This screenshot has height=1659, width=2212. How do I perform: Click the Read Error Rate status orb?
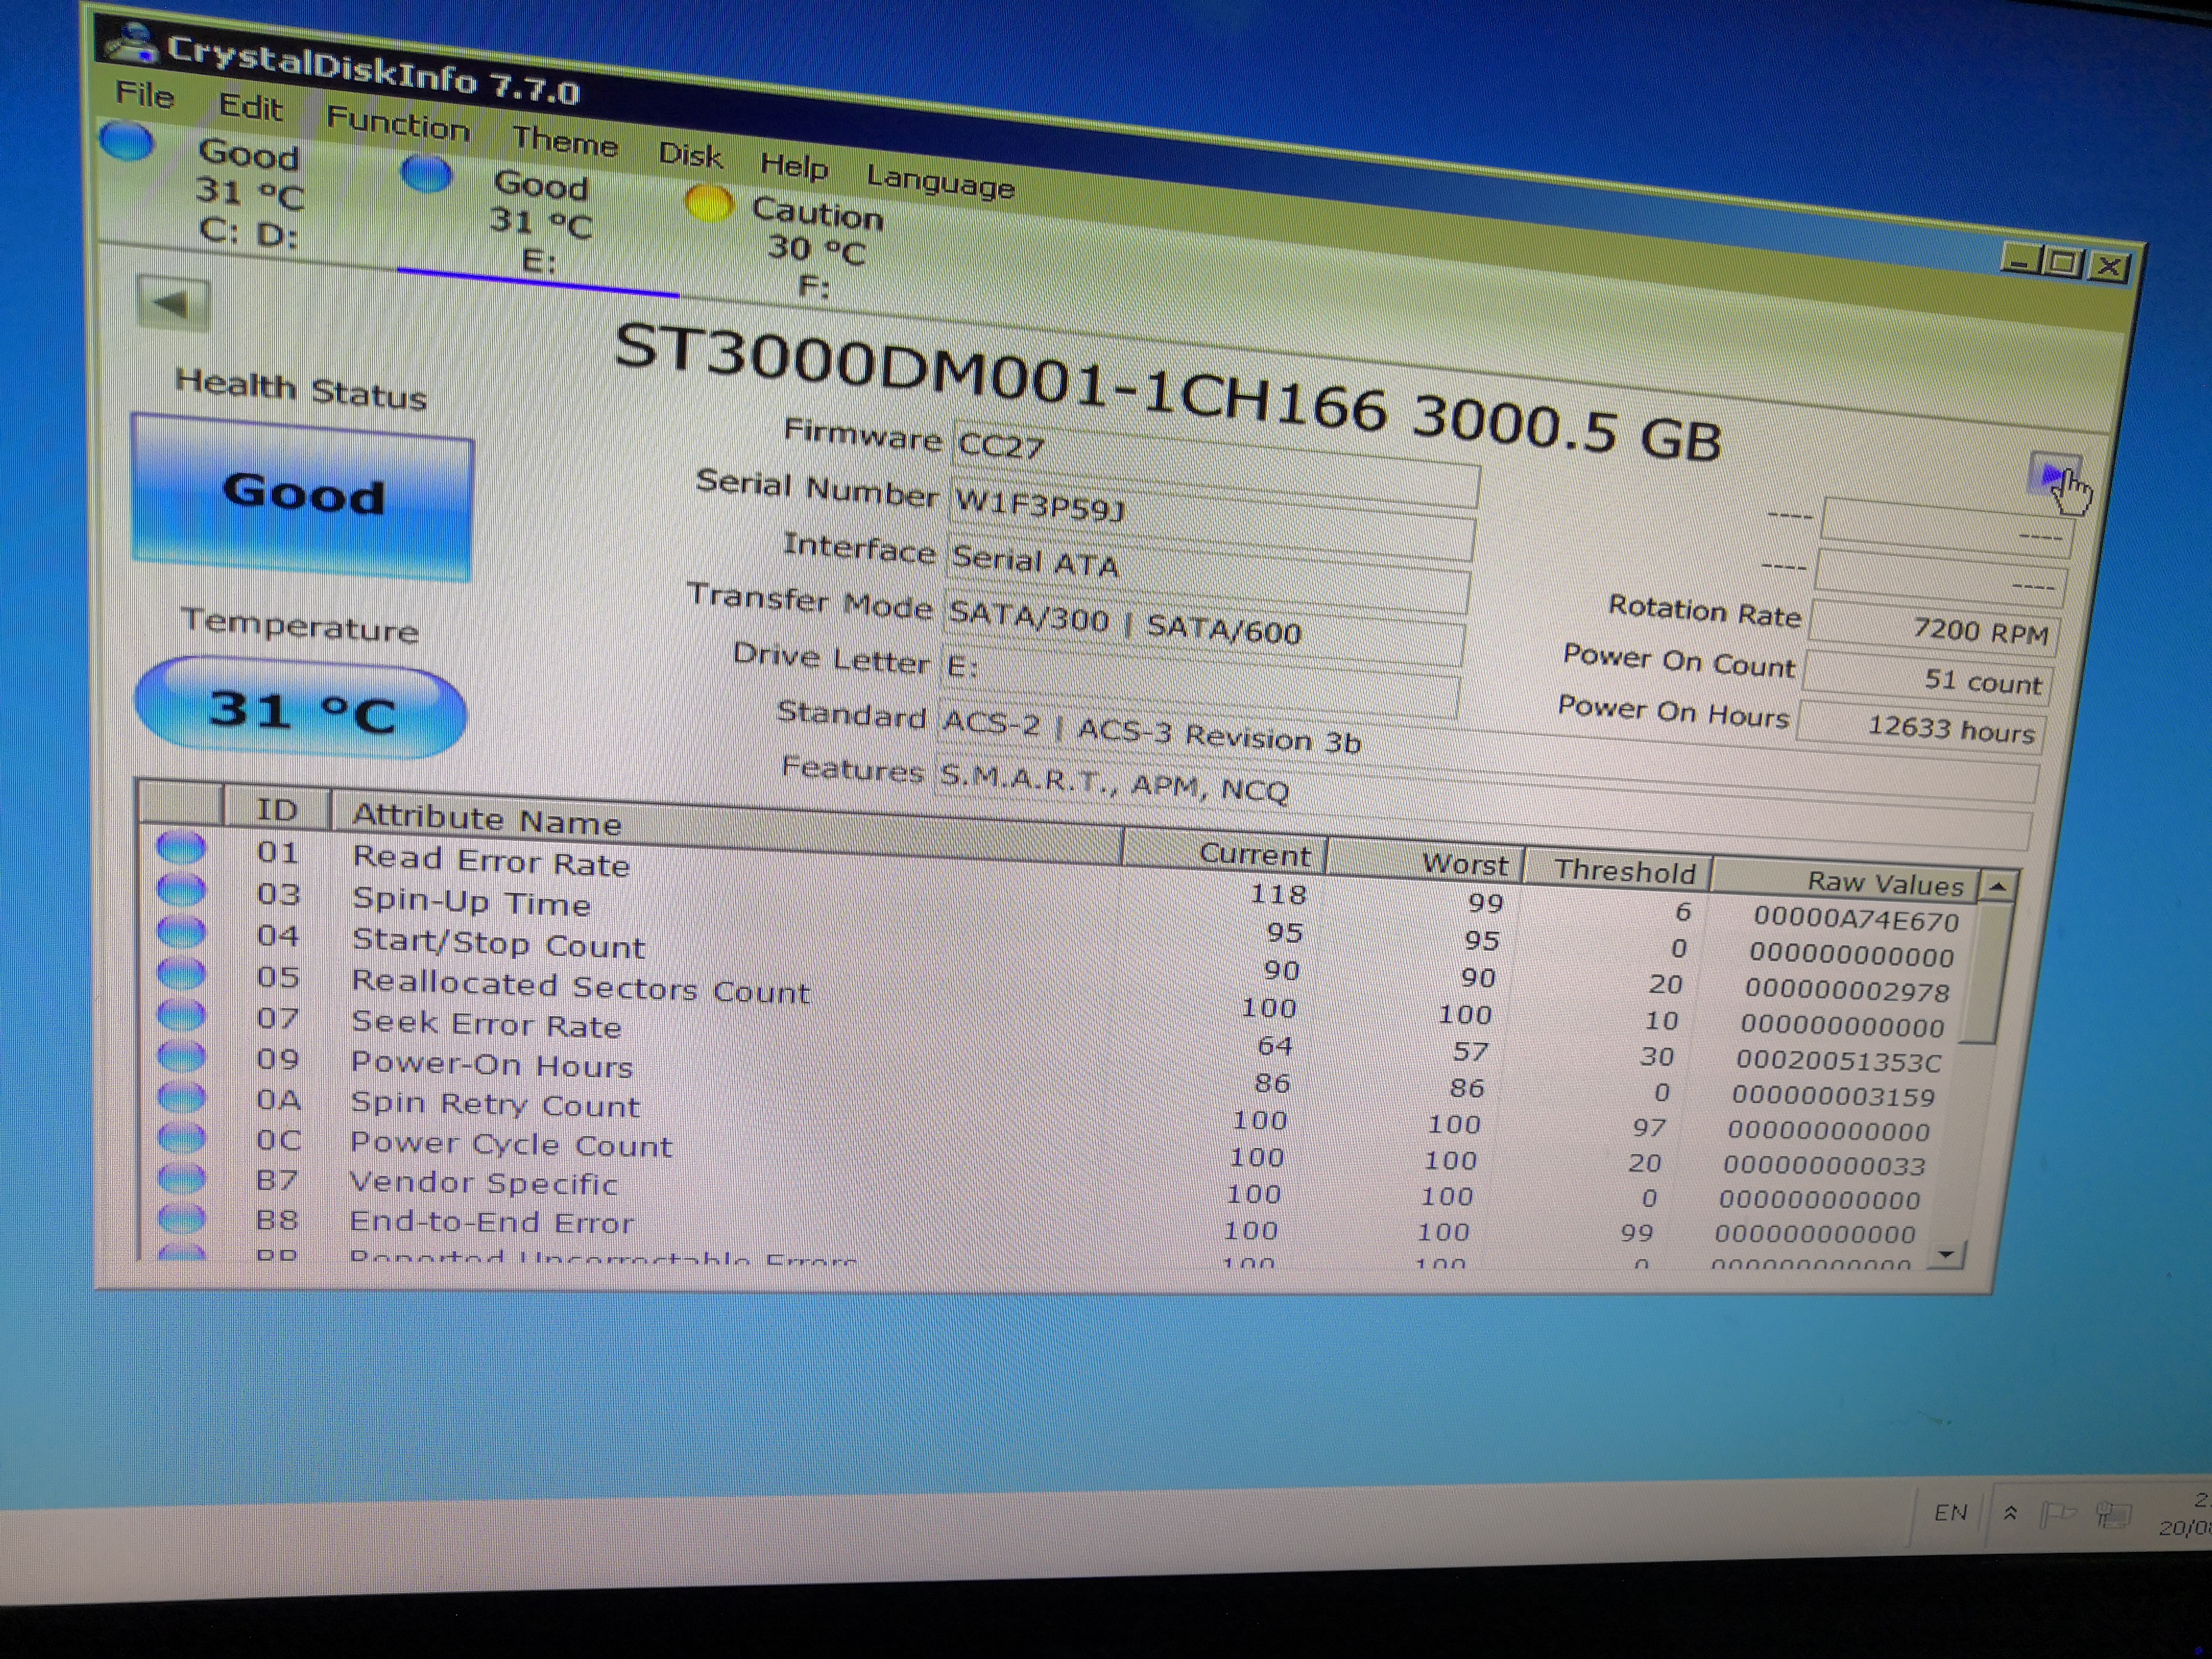[181, 848]
